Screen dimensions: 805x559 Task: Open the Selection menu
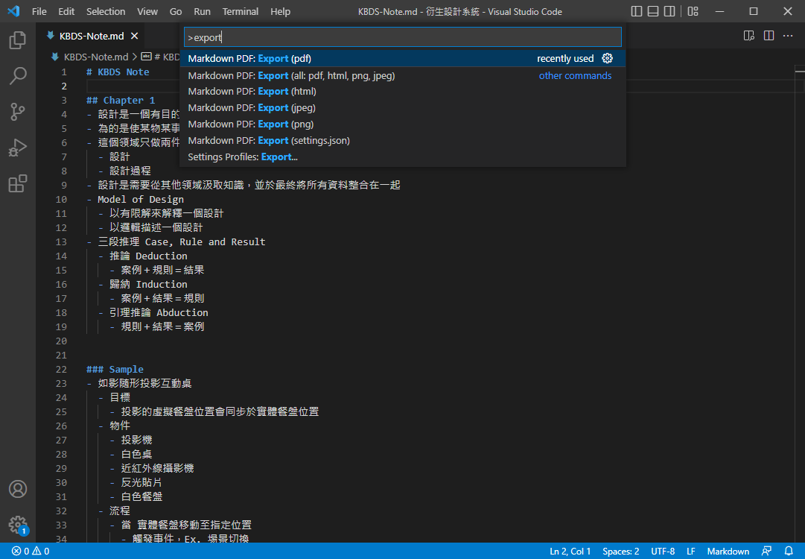coord(106,11)
